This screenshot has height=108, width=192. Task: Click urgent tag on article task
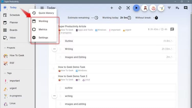coord(127,30)
